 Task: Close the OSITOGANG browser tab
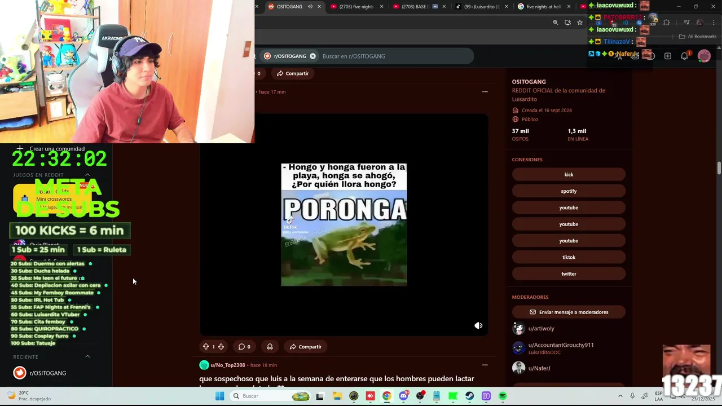tap(319, 7)
